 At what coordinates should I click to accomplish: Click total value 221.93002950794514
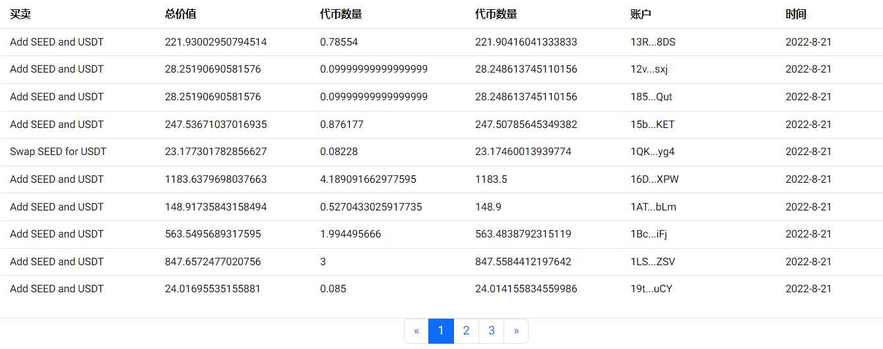(x=216, y=42)
